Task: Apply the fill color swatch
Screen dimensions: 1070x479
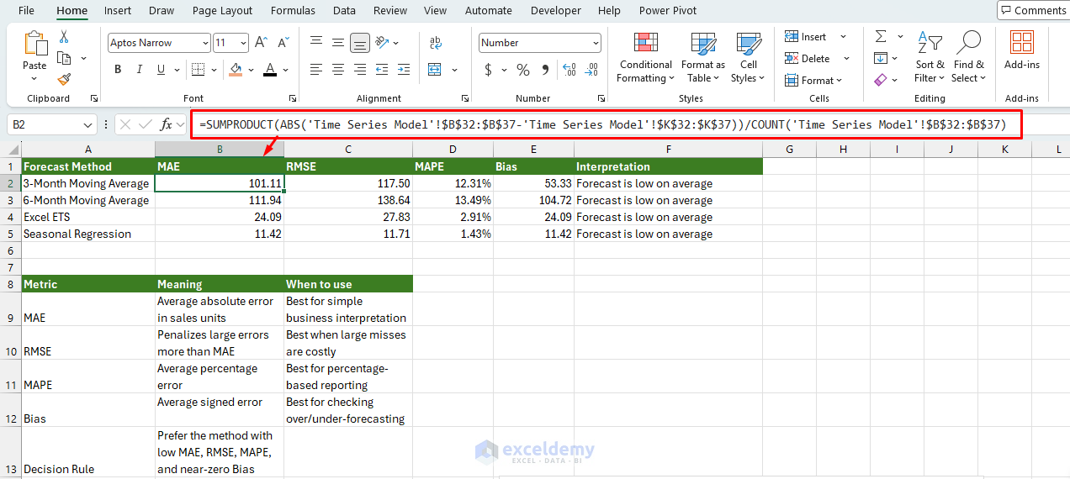Action: tap(236, 70)
